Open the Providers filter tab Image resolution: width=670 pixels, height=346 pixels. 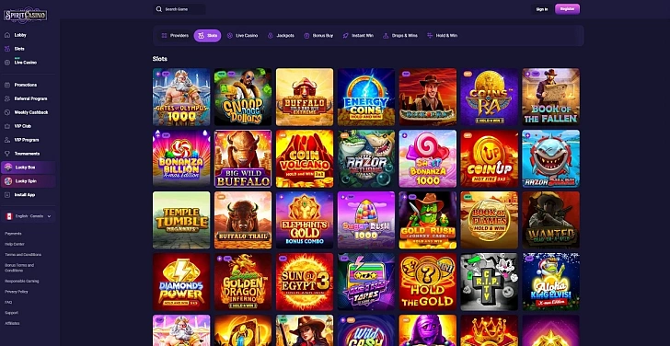[x=175, y=36]
